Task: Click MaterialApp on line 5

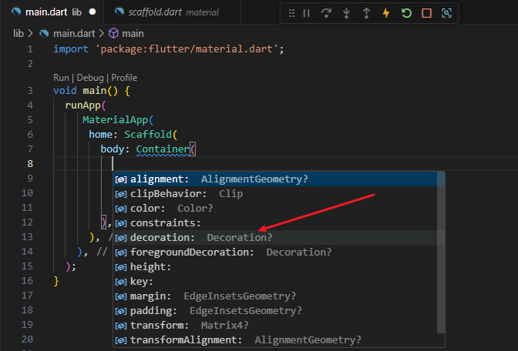Action: [115, 120]
